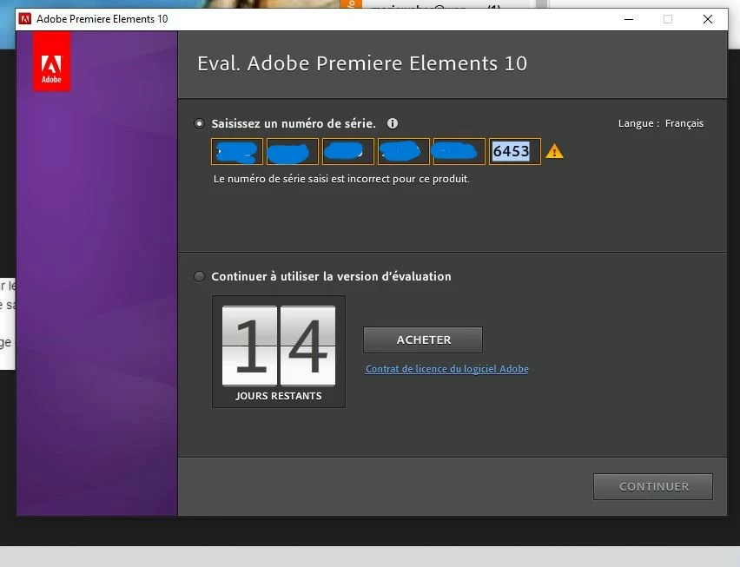Open the Langue Français language selector
Screen dimensions: 740x567
(661, 123)
